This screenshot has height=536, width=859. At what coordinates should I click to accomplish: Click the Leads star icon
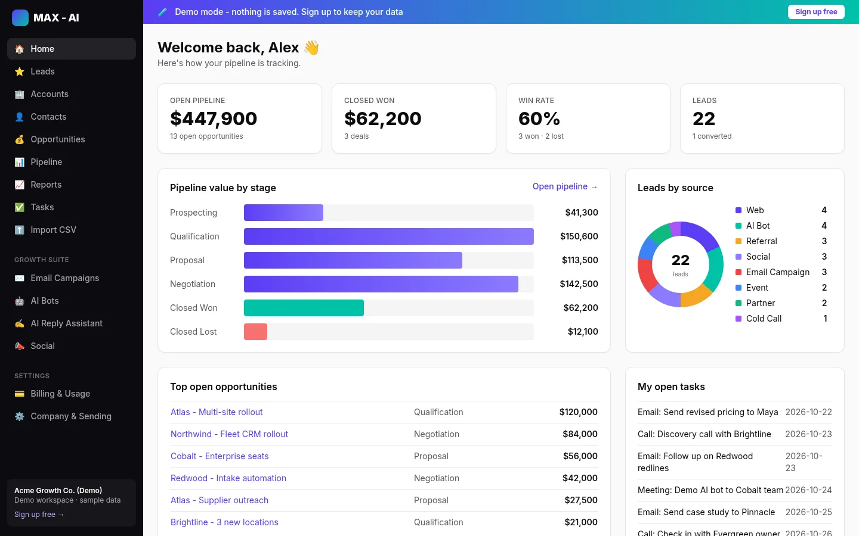(20, 71)
